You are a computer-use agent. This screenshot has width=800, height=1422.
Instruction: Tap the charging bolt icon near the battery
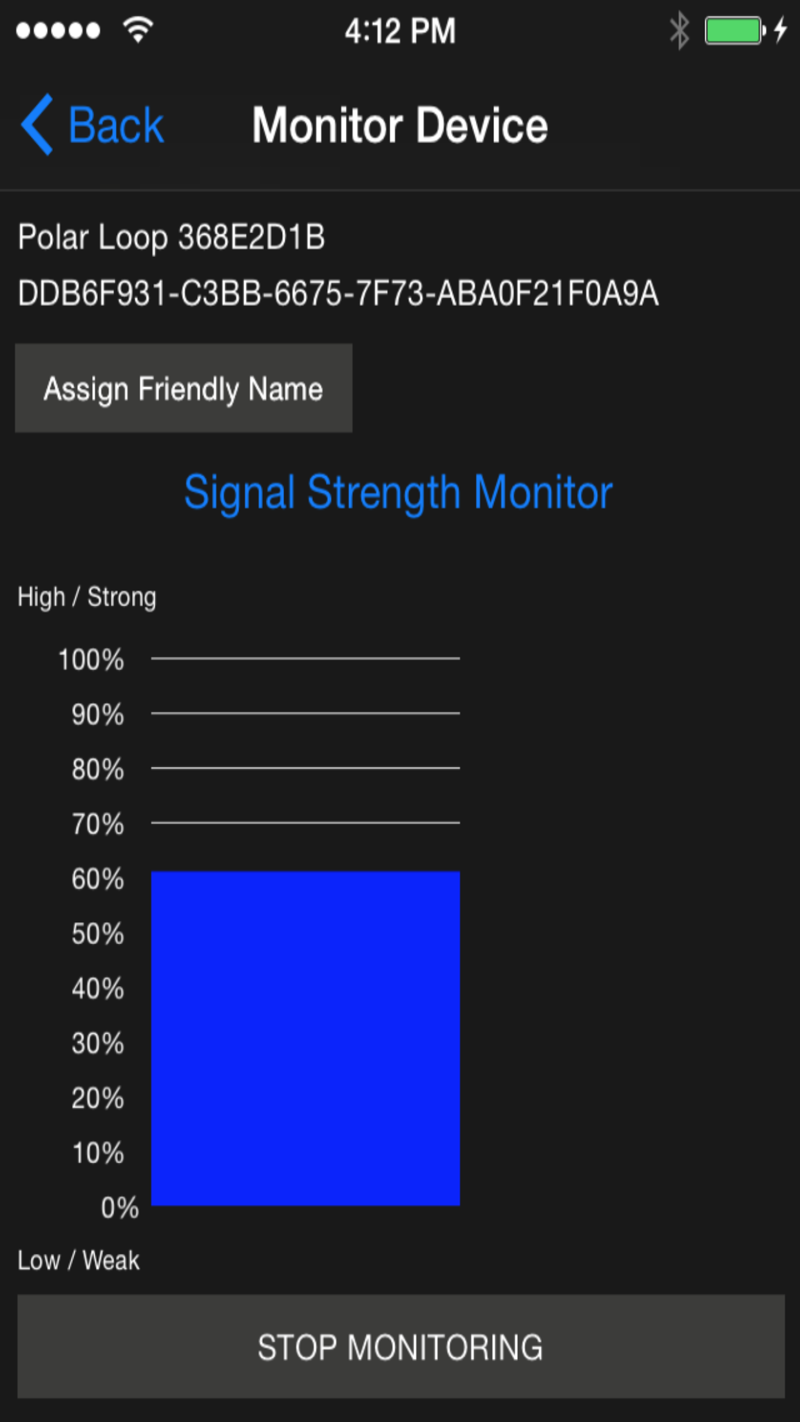click(781, 29)
